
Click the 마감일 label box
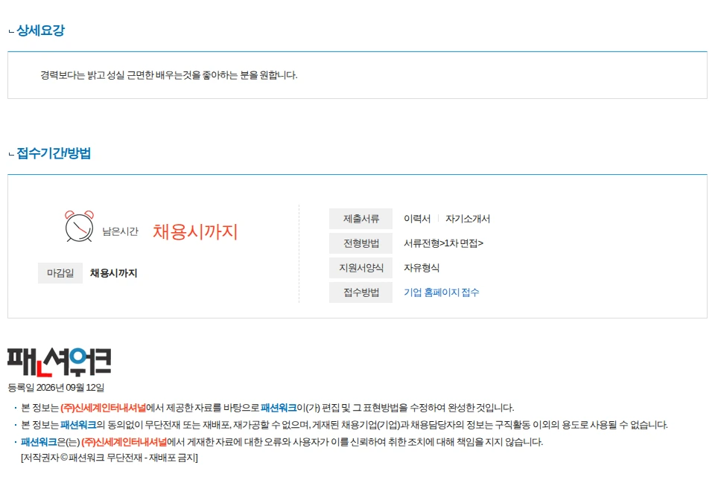[60, 273]
